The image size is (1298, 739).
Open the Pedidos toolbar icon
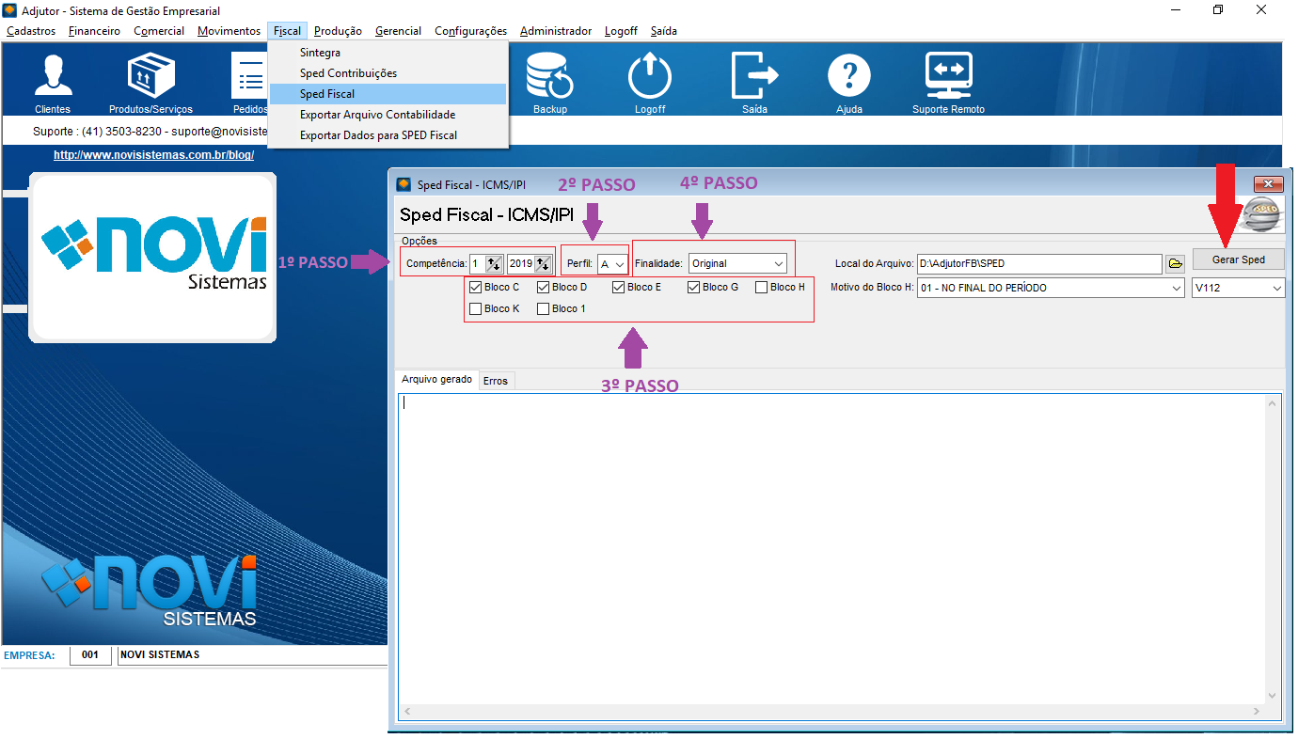tap(250, 83)
